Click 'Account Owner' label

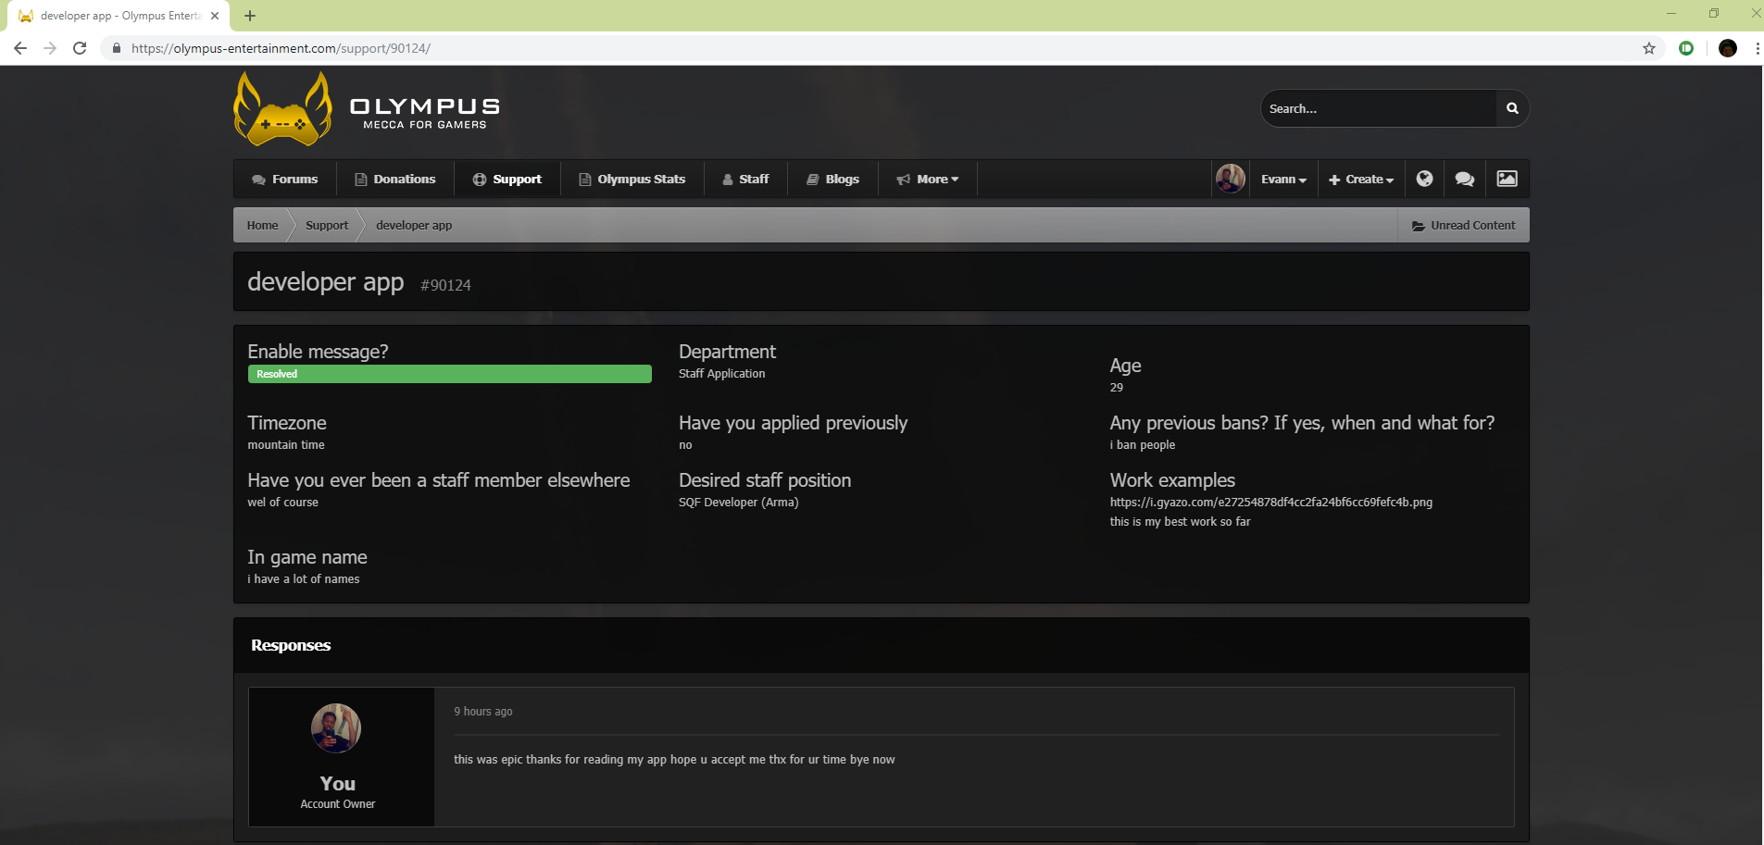tap(338, 804)
